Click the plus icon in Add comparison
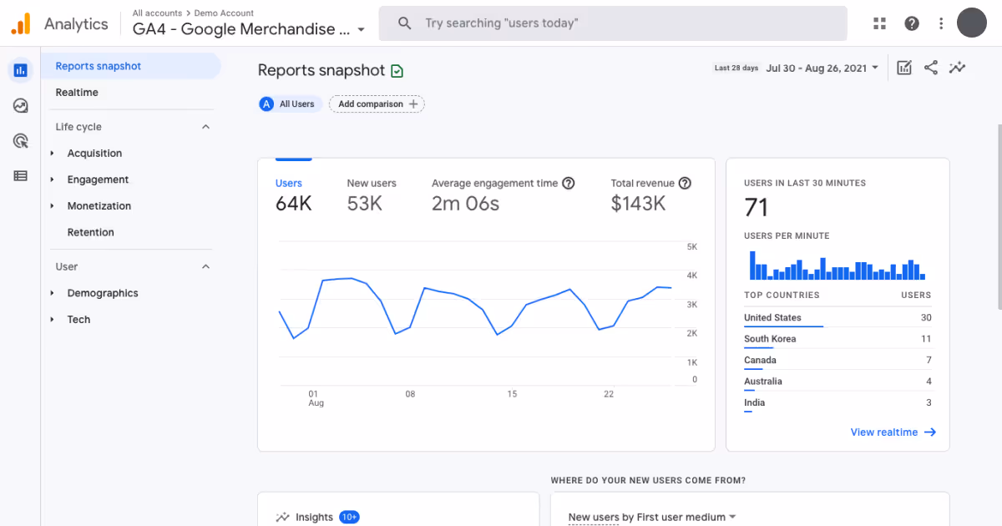This screenshot has width=1002, height=526. pyautogui.click(x=413, y=104)
